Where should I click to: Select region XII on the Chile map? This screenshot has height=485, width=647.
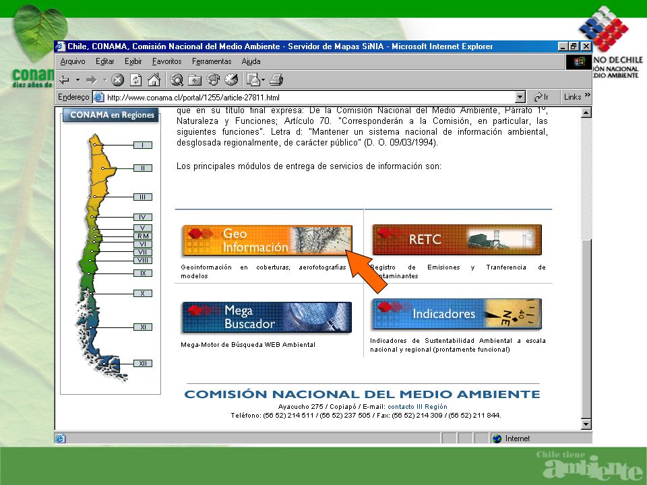[143, 363]
